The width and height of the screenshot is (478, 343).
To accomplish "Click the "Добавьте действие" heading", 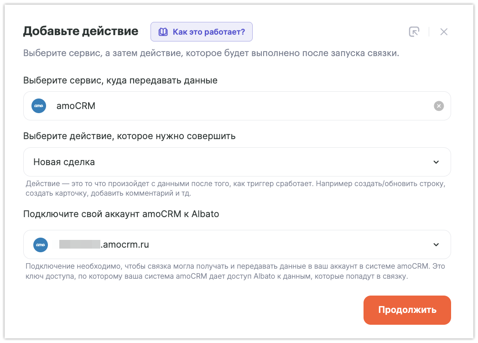I will pyautogui.click(x=81, y=31).
